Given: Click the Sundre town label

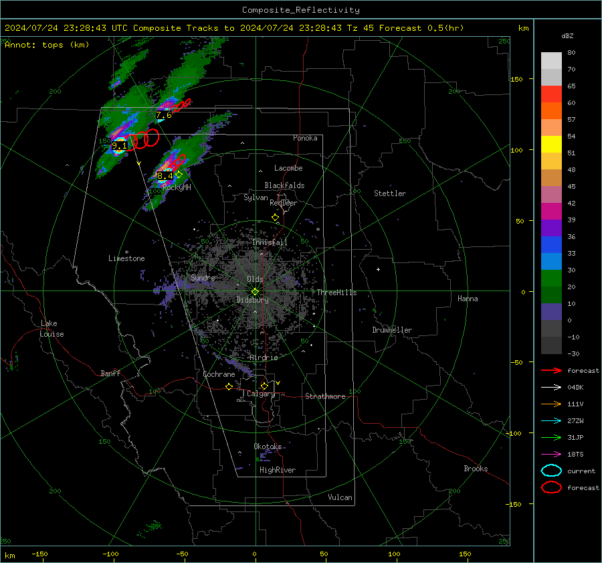Looking at the screenshot, I should [203, 277].
